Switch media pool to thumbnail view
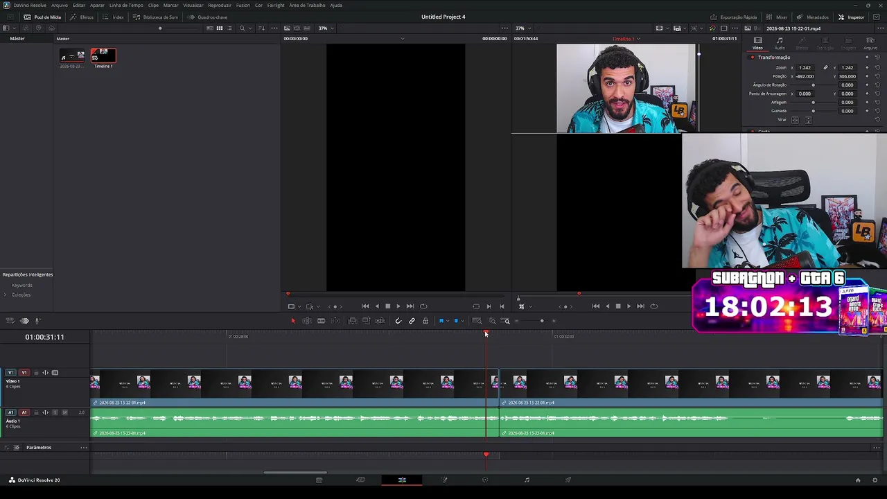The width and height of the screenshot is (887, 499). [220, 28]
